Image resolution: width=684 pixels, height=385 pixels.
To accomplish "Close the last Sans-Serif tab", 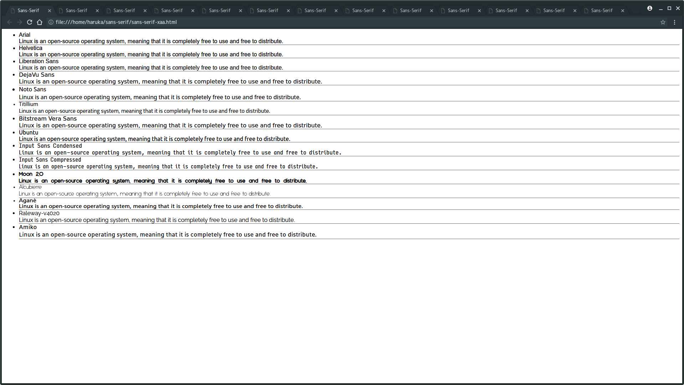I will coord(623,11).
